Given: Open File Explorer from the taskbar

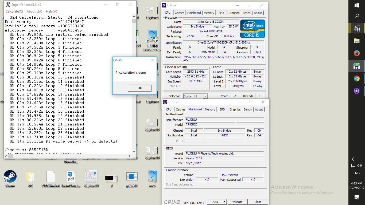Looking at the screenshot, I should tap(357, 41).
